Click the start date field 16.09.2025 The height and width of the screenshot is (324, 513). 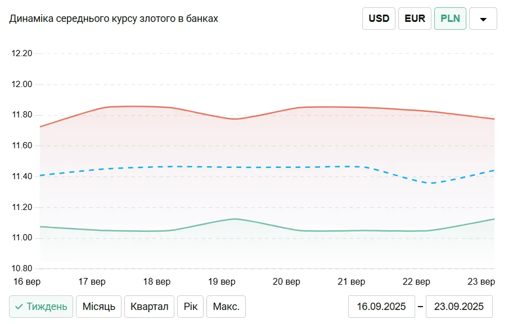click(381, 307)
